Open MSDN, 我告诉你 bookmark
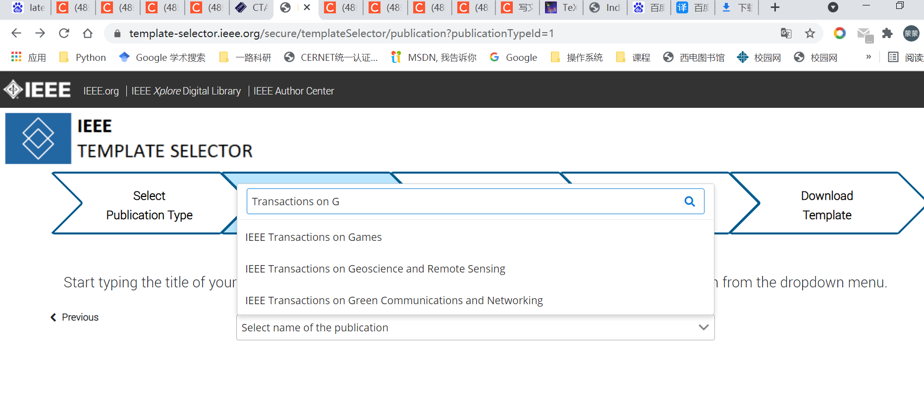 pyautogui.click(x=434, y=57)
